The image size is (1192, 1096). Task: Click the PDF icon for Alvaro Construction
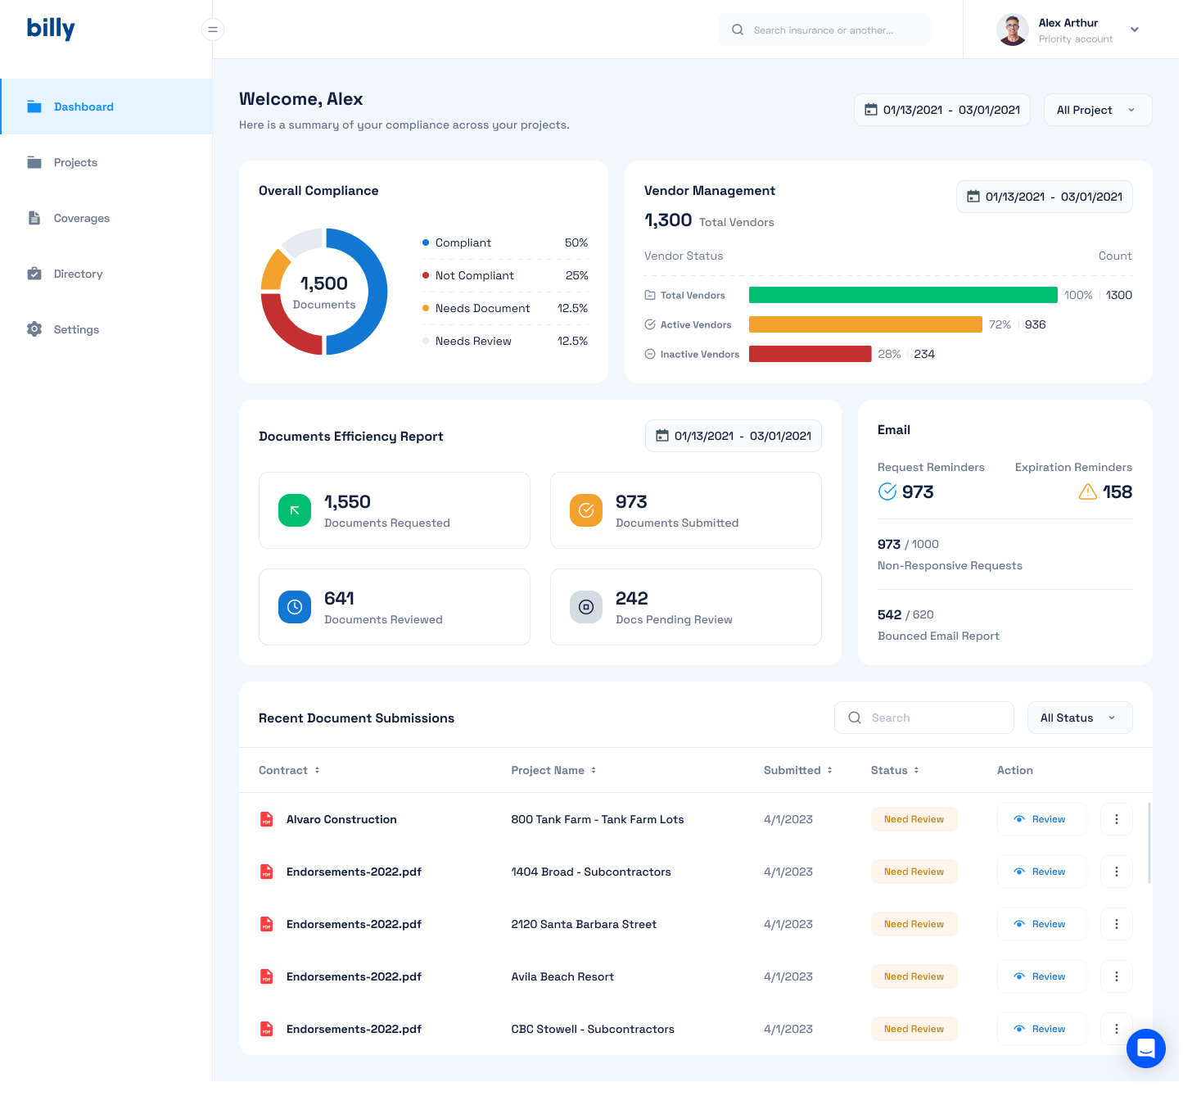pos(267,819)
